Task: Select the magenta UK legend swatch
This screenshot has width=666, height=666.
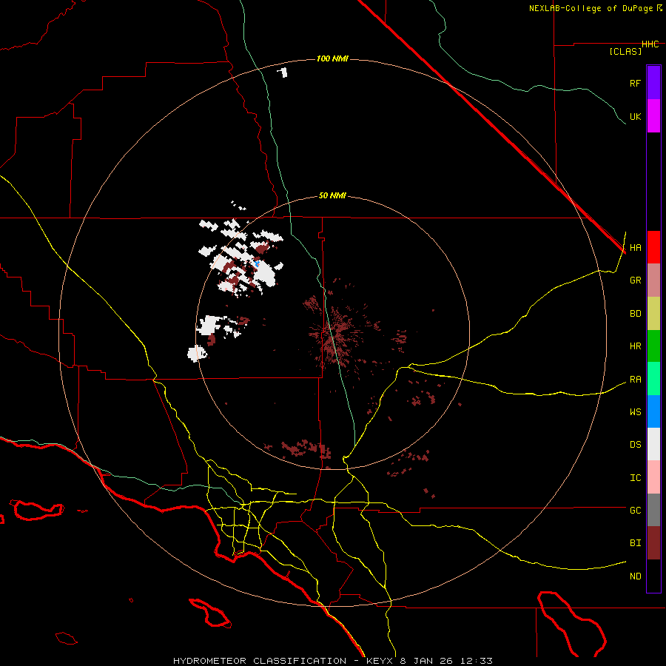Action: [x=653, y=116]
